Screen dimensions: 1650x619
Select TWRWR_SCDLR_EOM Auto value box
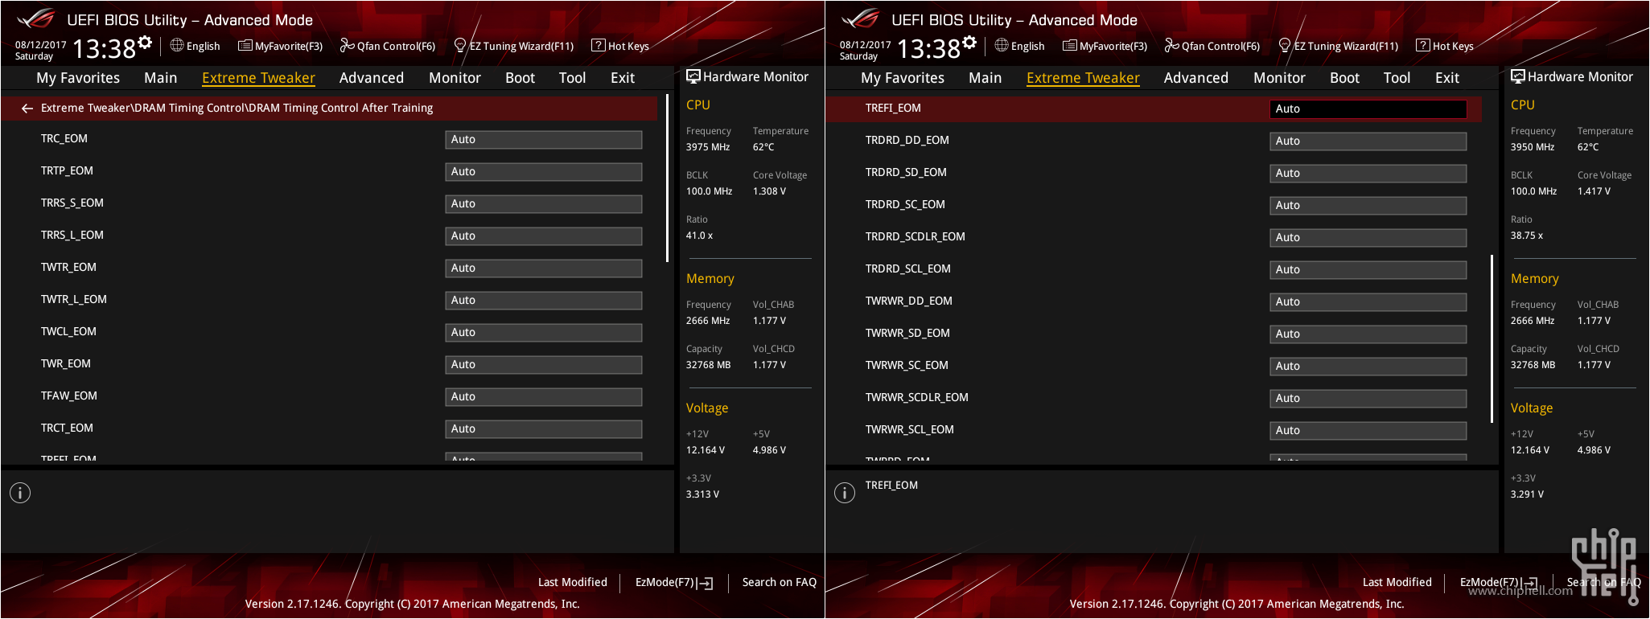pyautogui.click(x=1368, y=399)
